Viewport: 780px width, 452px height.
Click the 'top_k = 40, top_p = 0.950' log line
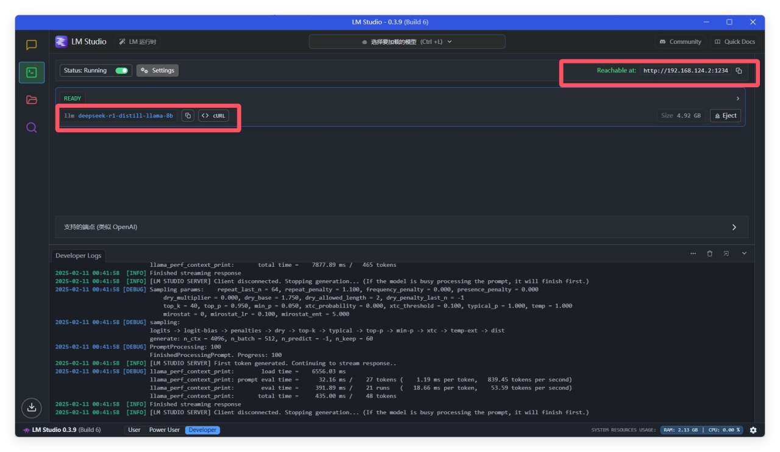(367, 306)
